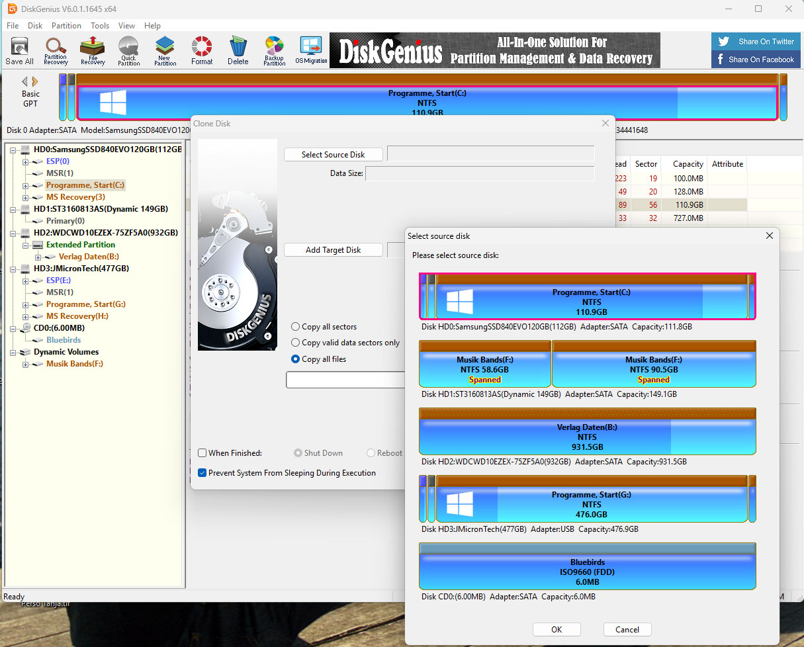Collapse the Extended Partition node

coord(25,245)
